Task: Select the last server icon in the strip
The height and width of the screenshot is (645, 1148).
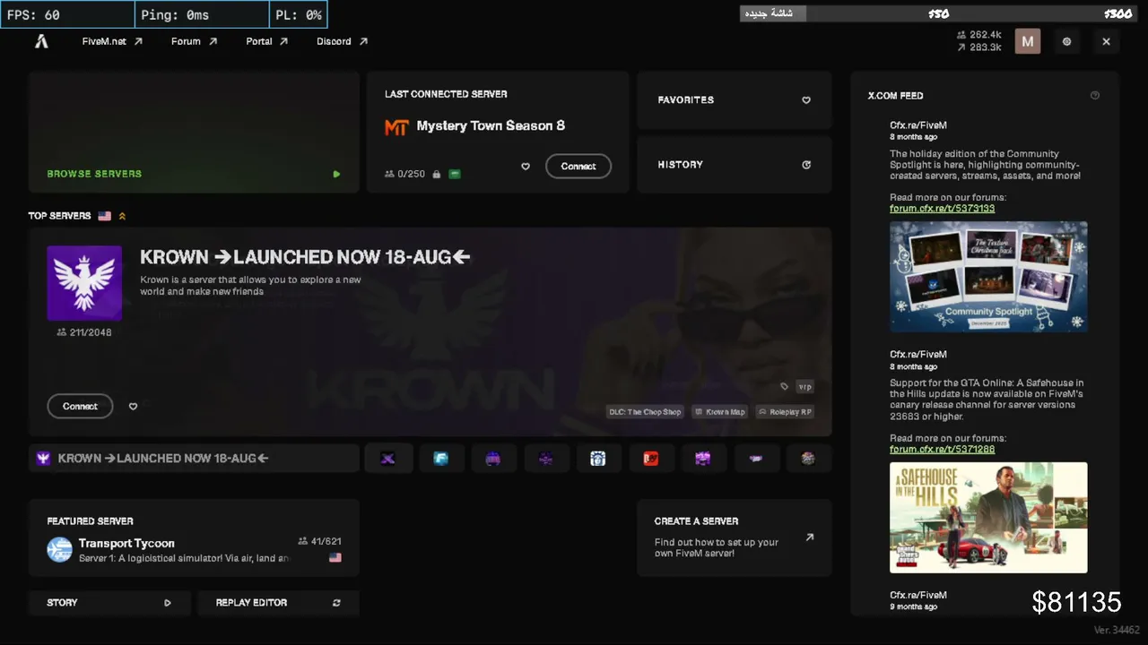Action: (808, 459)
